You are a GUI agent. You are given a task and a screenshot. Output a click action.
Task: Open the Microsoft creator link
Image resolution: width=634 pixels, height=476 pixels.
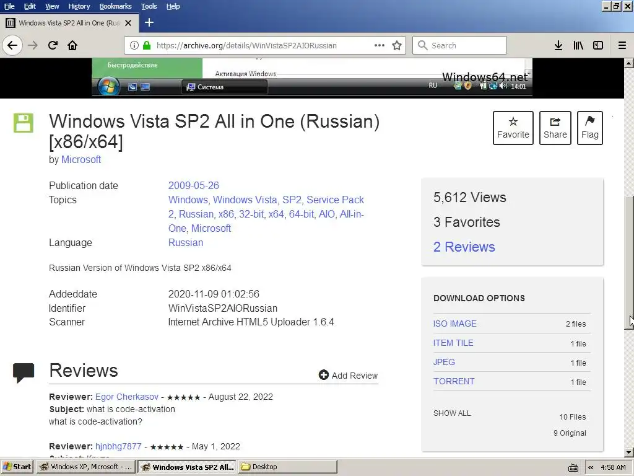coord(81,159)
